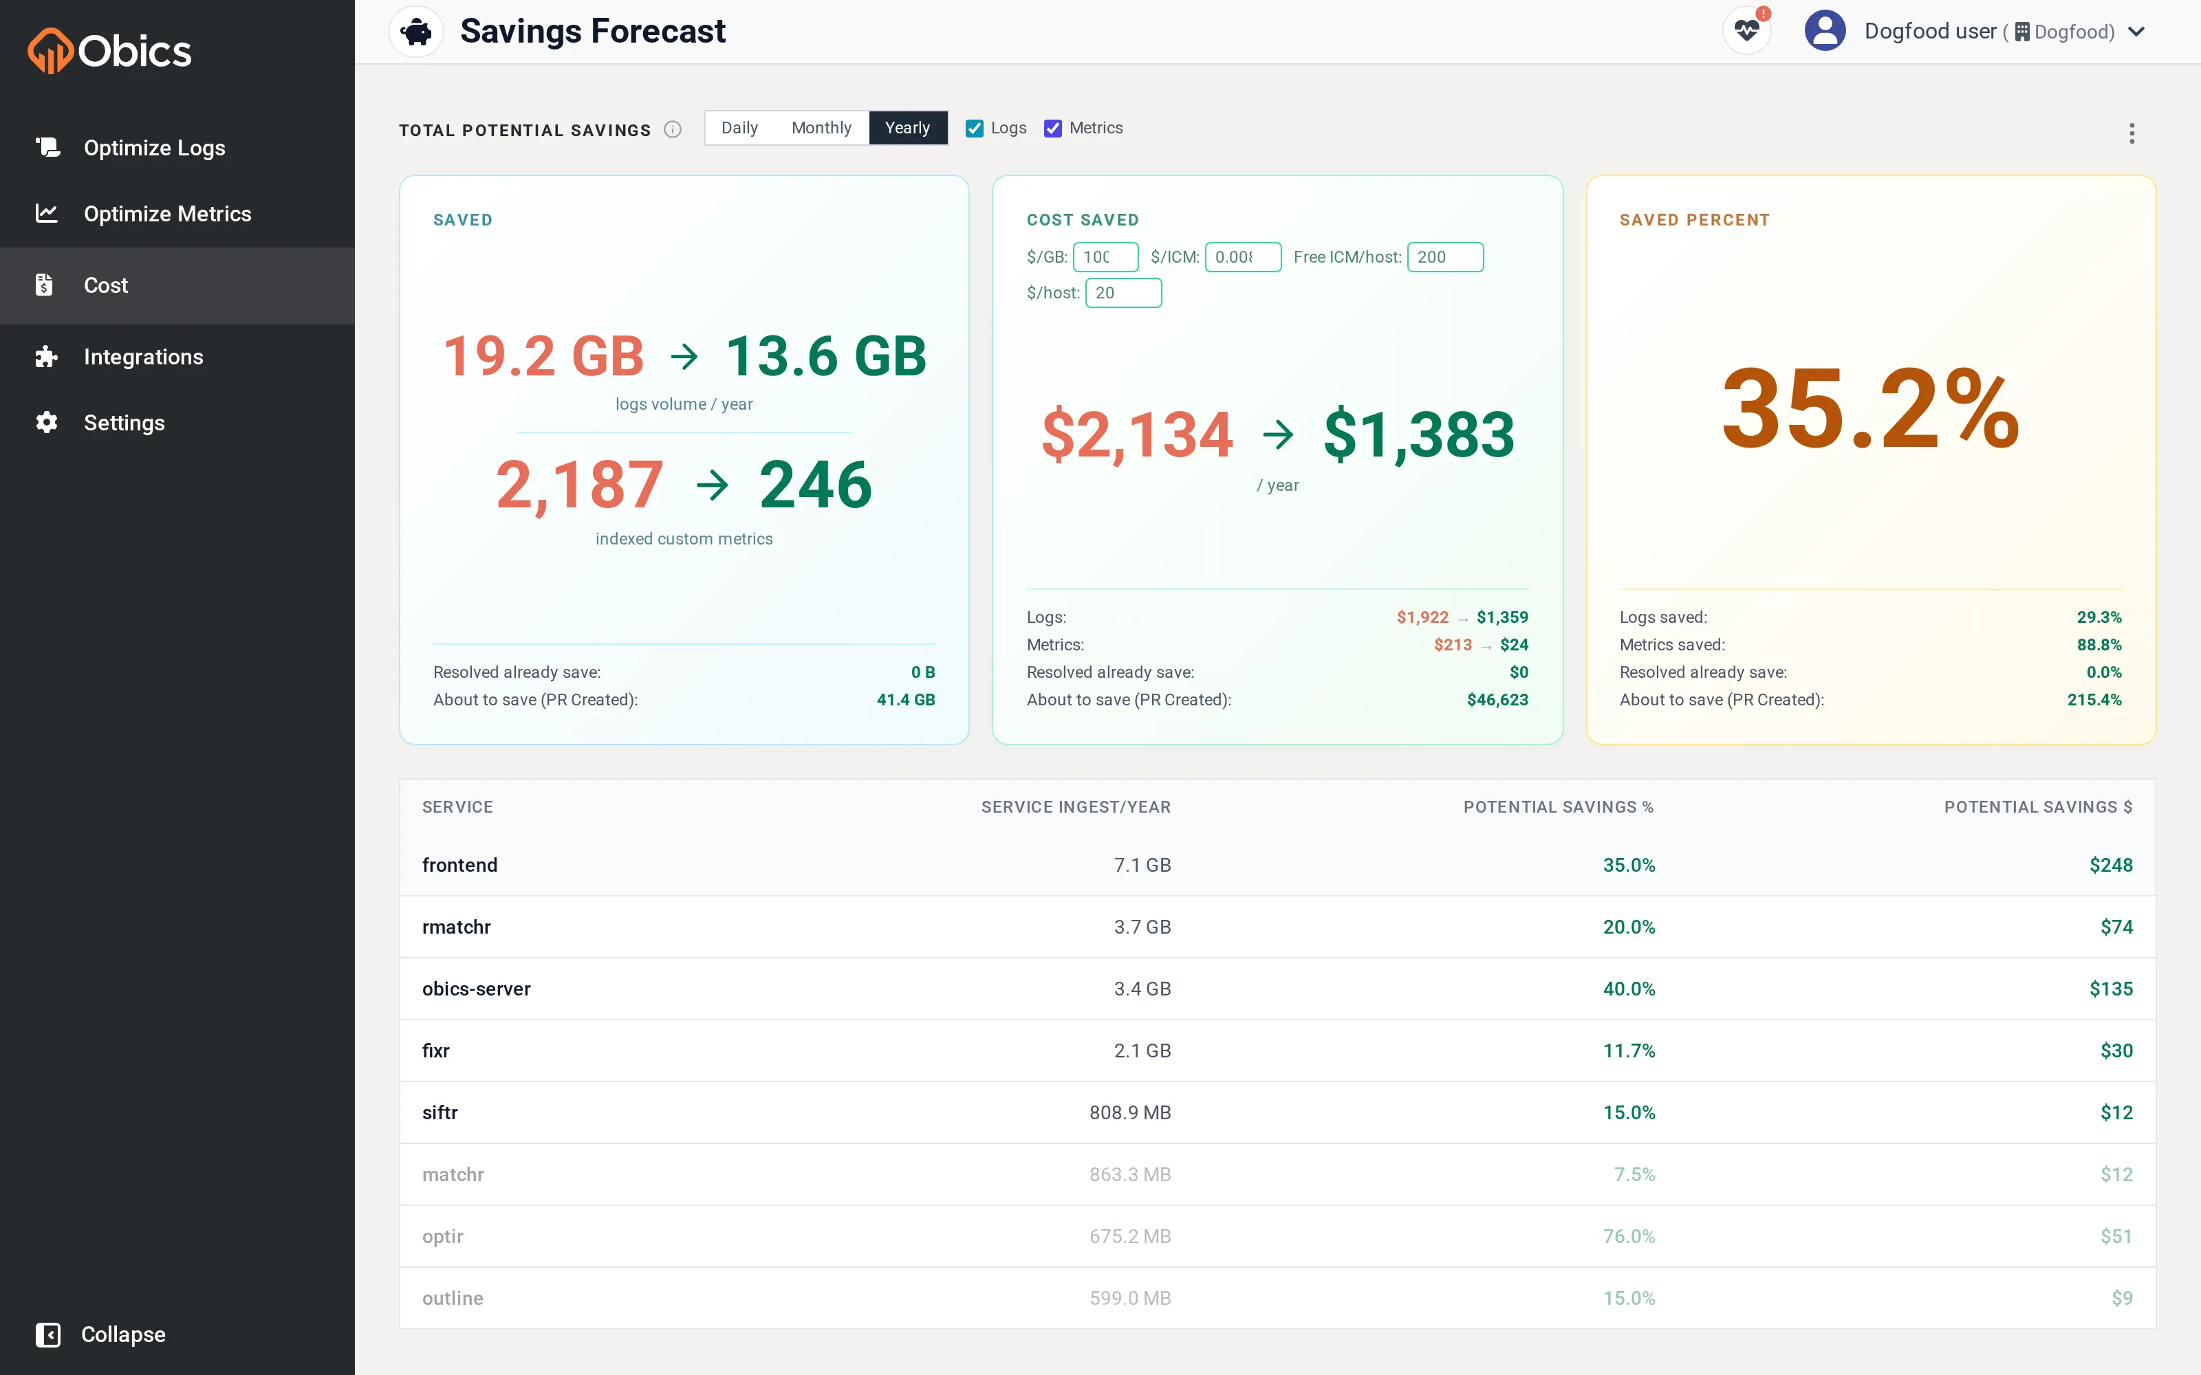
Task: Click the Integrations puzzle icon
Action: pyautogui.click(x=46, y=357)
